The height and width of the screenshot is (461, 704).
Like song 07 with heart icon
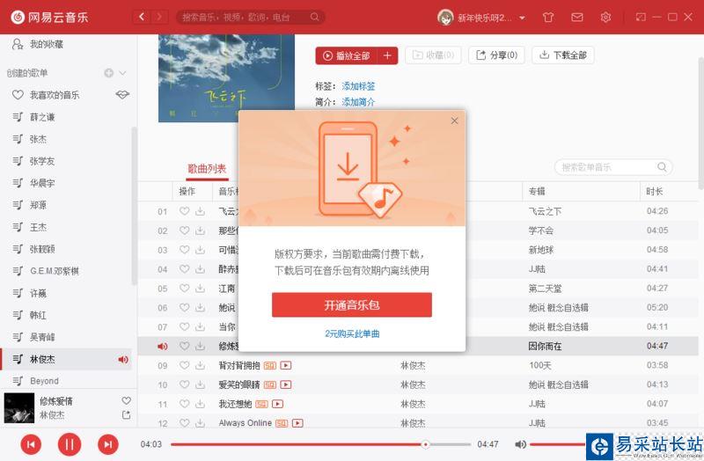(185, 326)
